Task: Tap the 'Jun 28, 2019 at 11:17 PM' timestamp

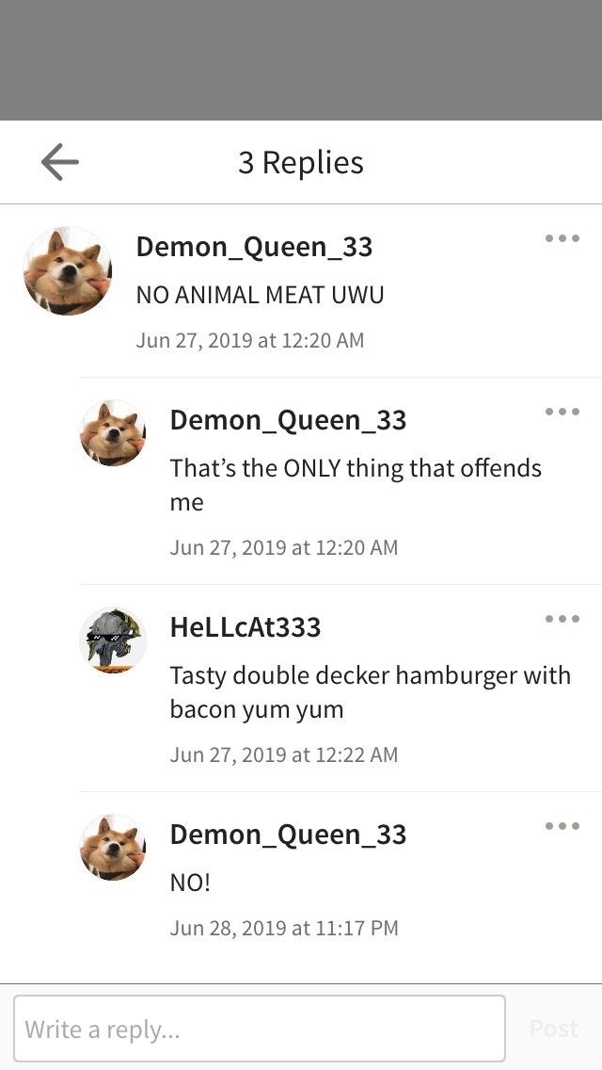Action: pos(284,928)
